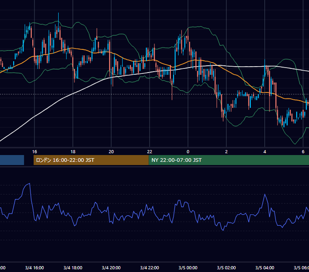Click the 22 hour label on the price chart axis
The image size is (309, 272).
pyautogui.click(x=150, y=151)
